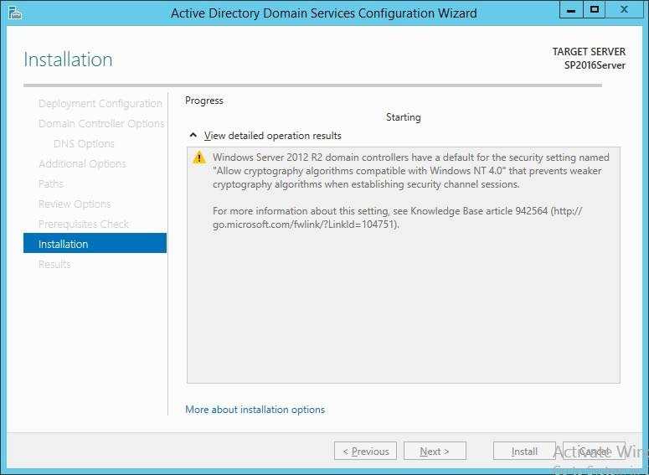Image resolution: width=649 pixels, height=475 pixels.
Task: Click the Windows Server 2012 R2 warning message
Action: [410, 171]
